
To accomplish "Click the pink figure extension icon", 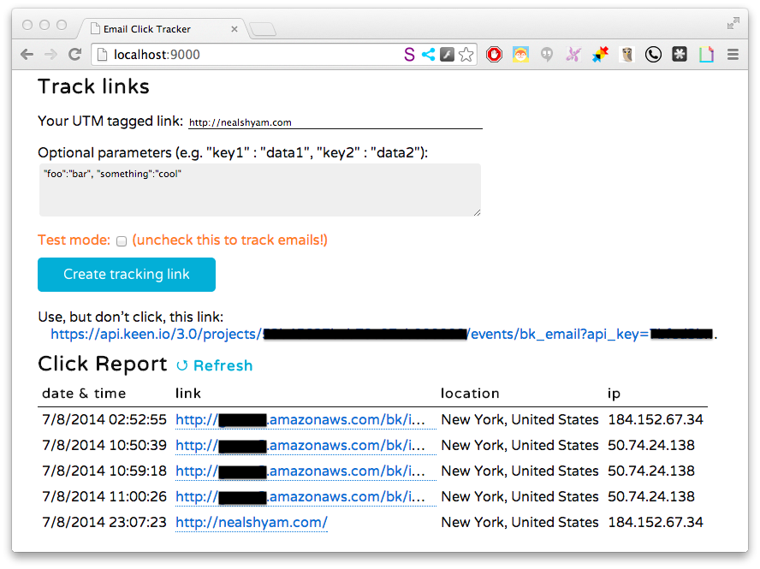I will click(x=573, y=54).
